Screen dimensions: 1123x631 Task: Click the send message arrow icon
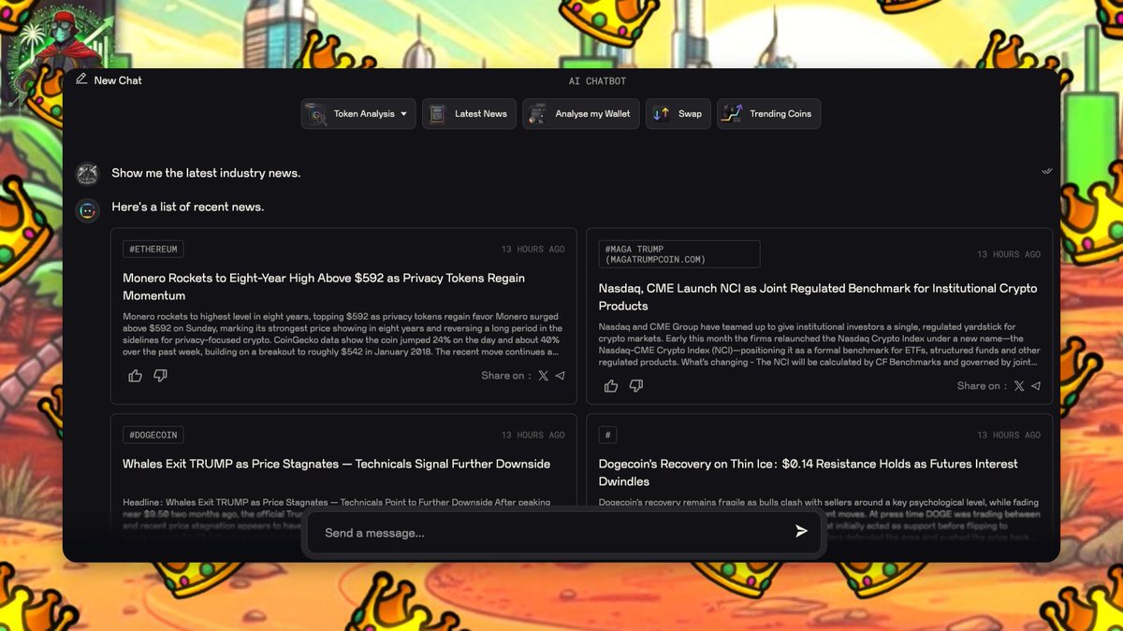coord(801,531)
